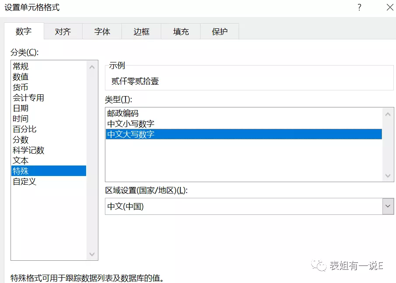The height and width of the screenshot is (283, 396).
Task: Select 科学记数 category
Action: pyautogui.click(x=49, y=150)
